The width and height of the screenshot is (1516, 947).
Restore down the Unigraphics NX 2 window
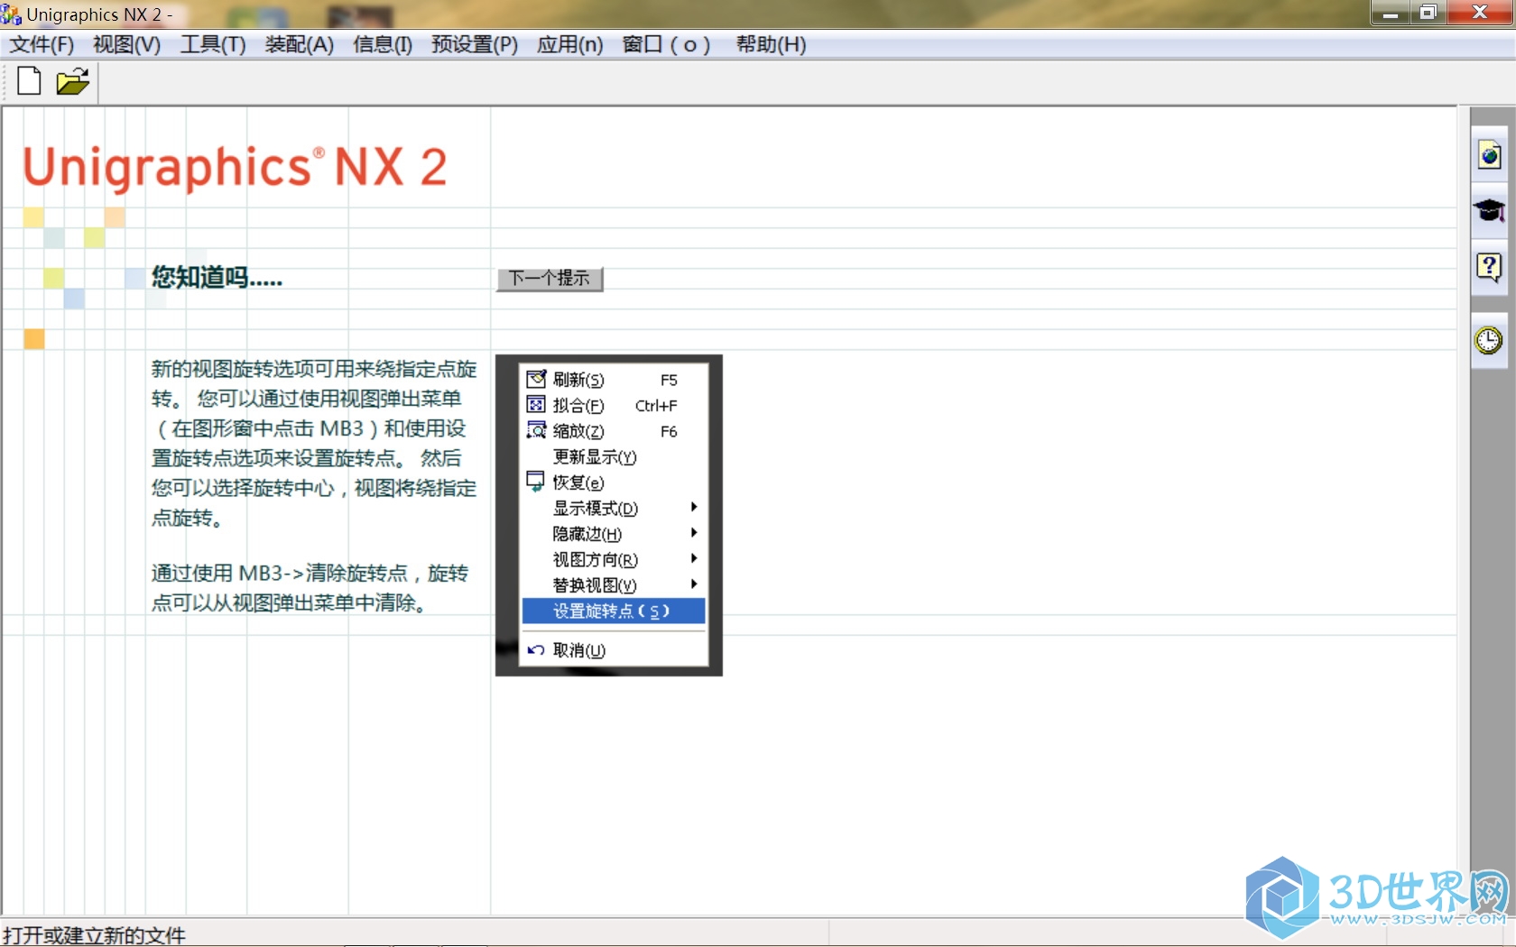click(x=1428, y=13)
